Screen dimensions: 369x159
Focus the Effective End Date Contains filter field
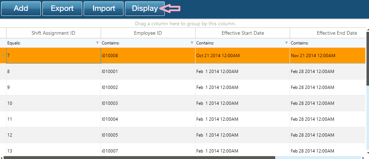pos(328,43)
